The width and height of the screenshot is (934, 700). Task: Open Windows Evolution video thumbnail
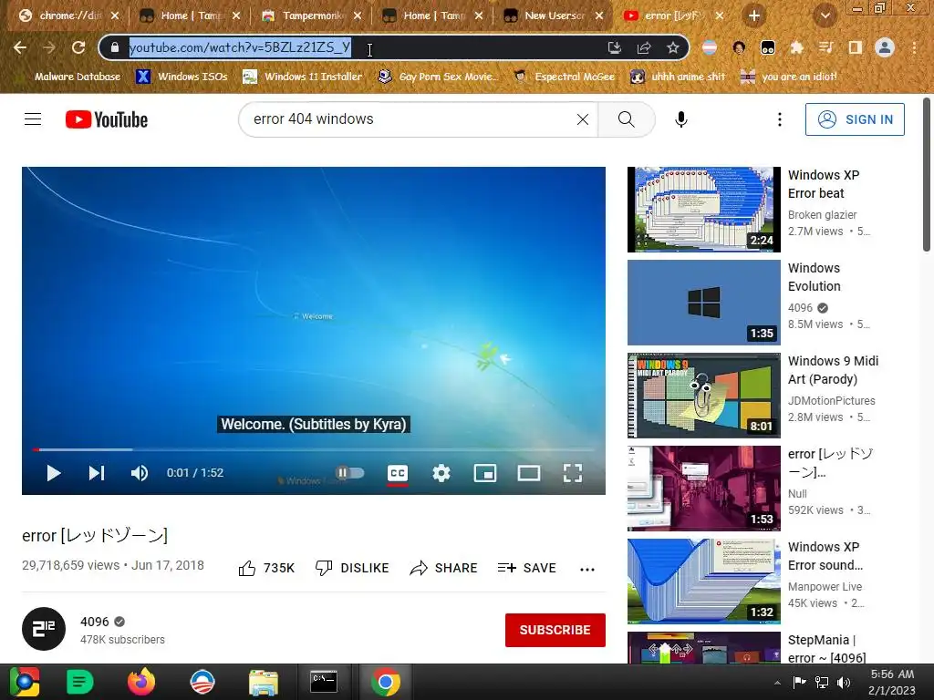click(703, 303)
